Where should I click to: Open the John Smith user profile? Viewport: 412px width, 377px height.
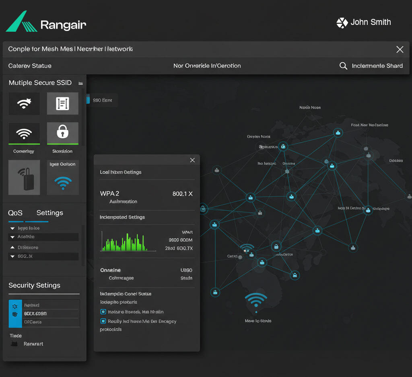click(x=364, y=23)
